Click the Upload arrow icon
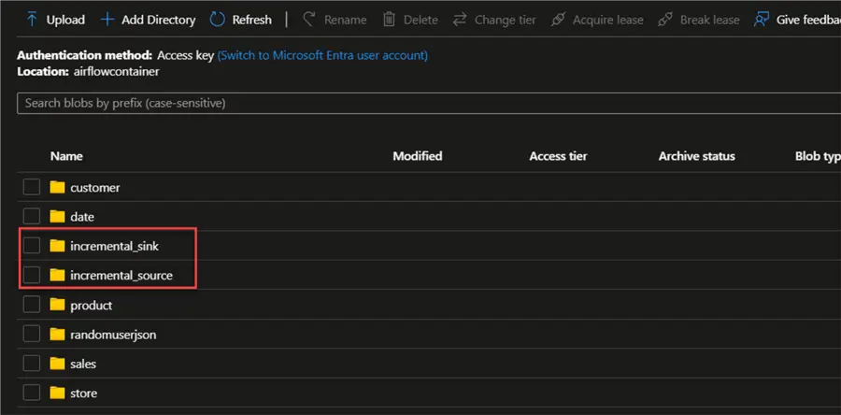 32,19
